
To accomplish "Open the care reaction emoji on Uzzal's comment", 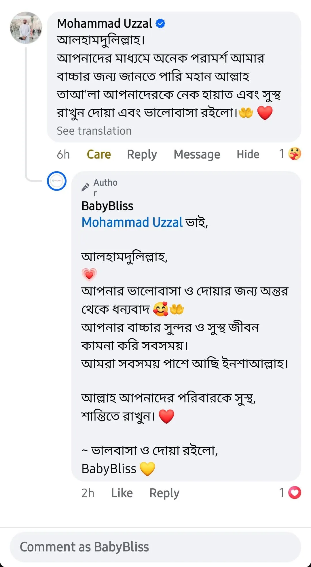I will pyautogui.click(x=294, y=154).
